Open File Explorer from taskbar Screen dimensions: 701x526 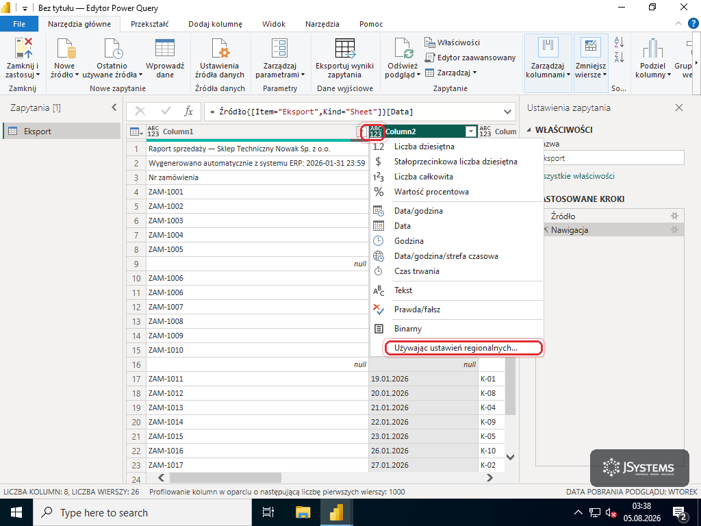(303, 512)
